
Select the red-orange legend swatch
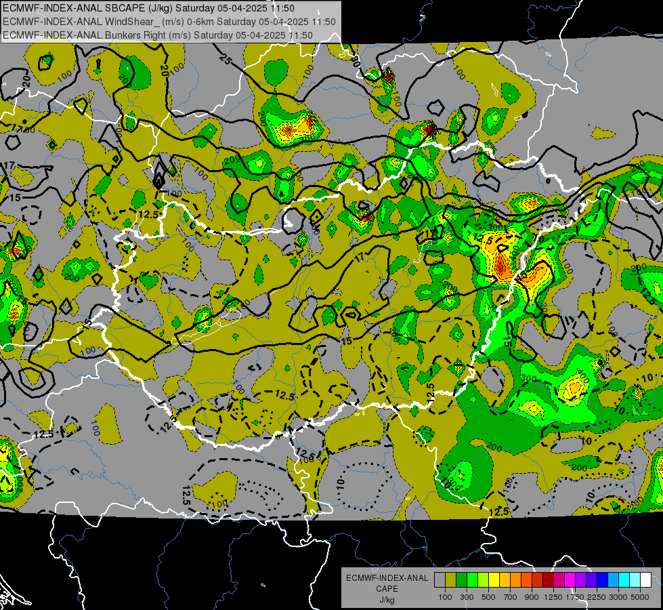pyautogui.click(x=526, y=580)
